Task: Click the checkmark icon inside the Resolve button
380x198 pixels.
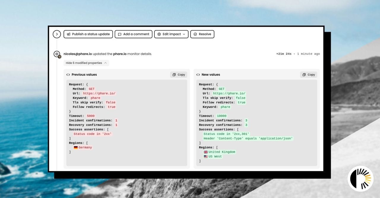Action: [x=195, y=34]
